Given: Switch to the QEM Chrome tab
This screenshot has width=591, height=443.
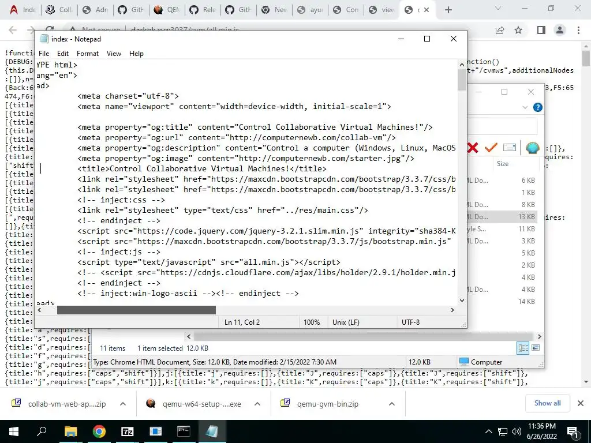Looking at the screenshot, I should [x=167, y=10].
